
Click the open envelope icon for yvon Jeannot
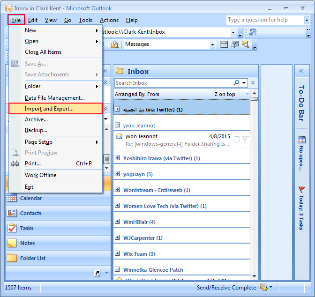pyautogui.click(x=120, y=136)
